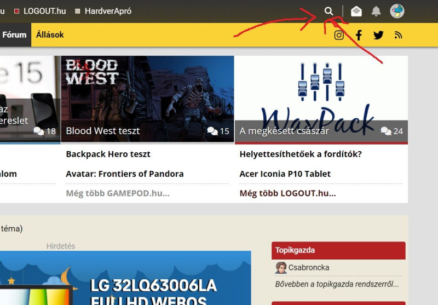Click the '24' comment count text
Image resolution: width=438 pixels, height=305 pixels.
coord(398,131)
